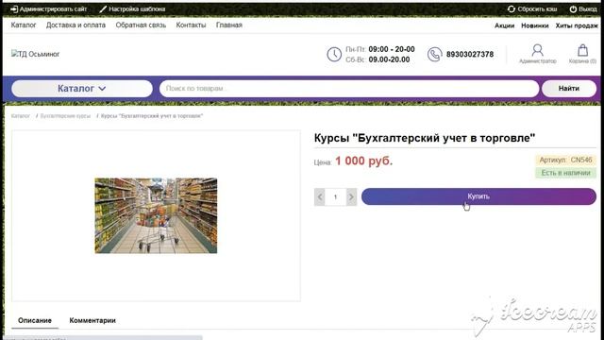Switch to the 'Описание' tab
The height and width of the screenshot is (340, 604).
pyautogui.click(x=35, y=320)
